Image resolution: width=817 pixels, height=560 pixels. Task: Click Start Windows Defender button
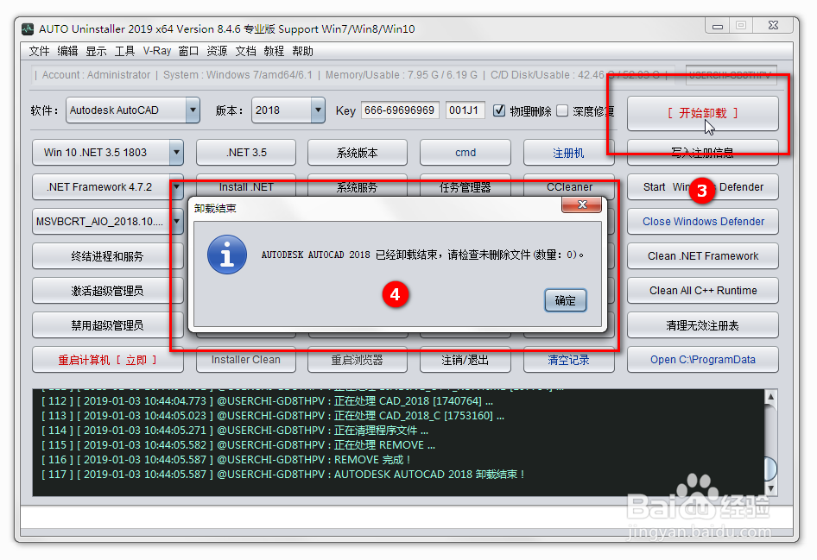click(702, 187)
